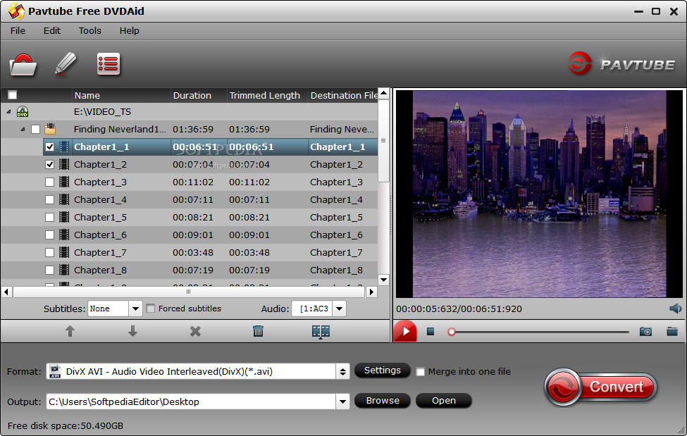Uncheck the Chapter1_1 checkbox
Image resolution: width=687 pixels, height=436 pixels.
click(x=50, y=147)
